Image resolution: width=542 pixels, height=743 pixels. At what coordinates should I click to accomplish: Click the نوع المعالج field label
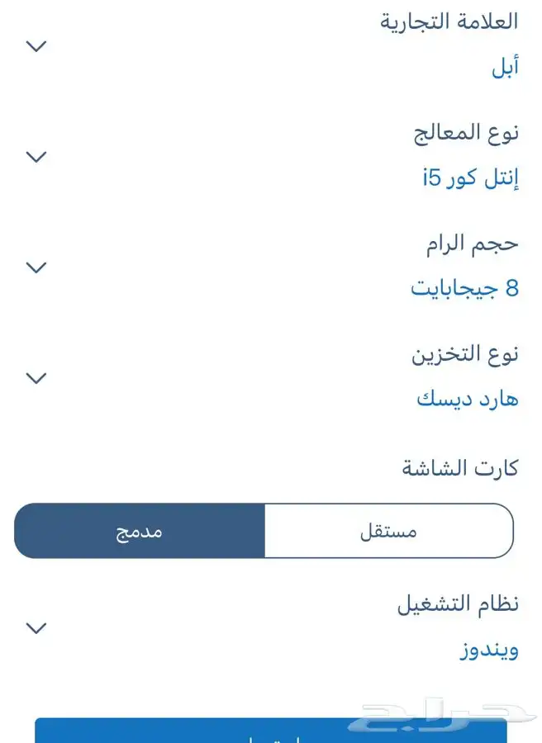[466, 132]
